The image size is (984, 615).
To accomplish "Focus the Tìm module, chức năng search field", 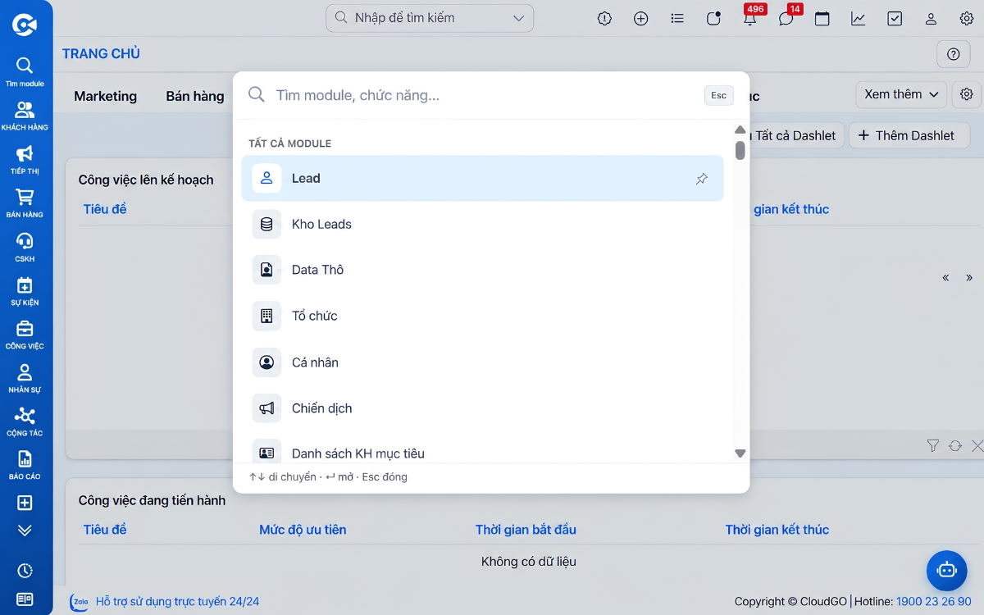I will [484, 95].
